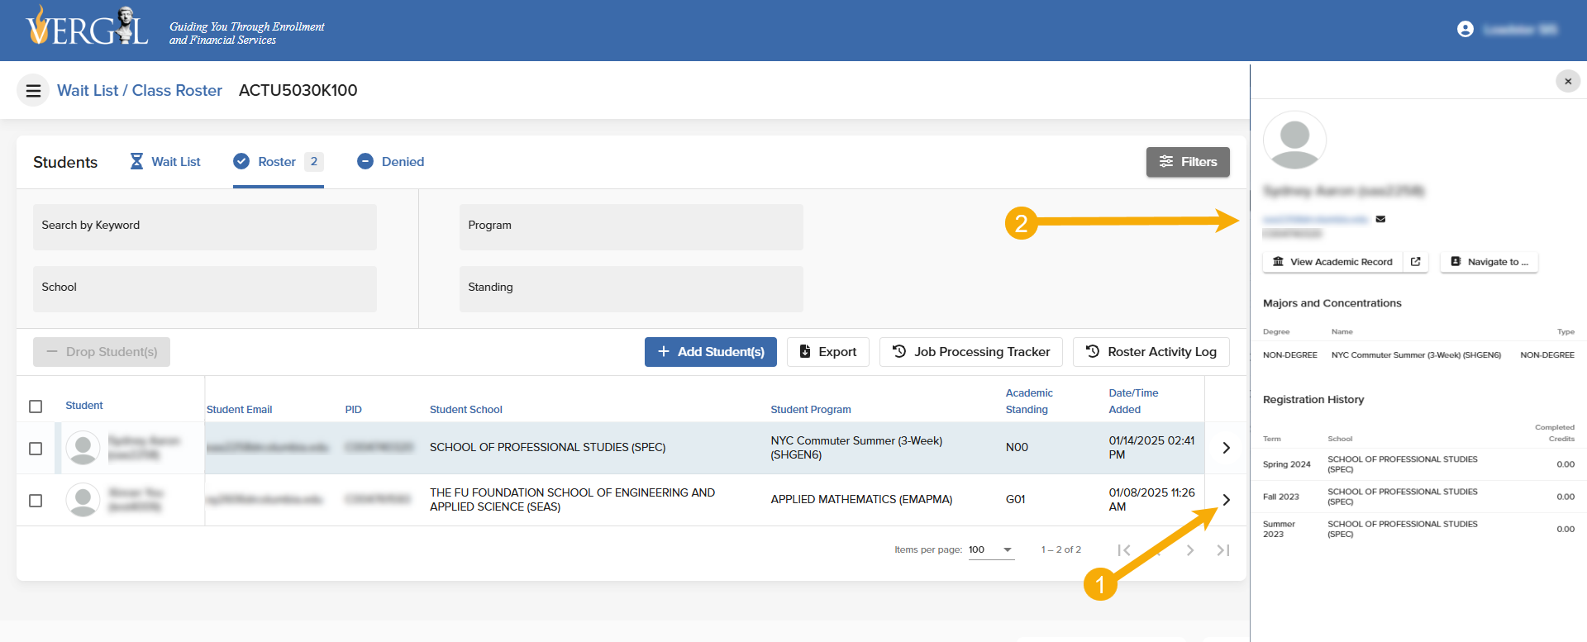Screen dimensions: 1587x642
Task: Expand details for the Applied Mathematics student
Action: (1226, 500)
